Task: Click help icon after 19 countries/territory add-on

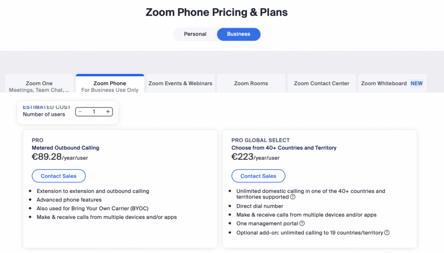Action: 387,233
